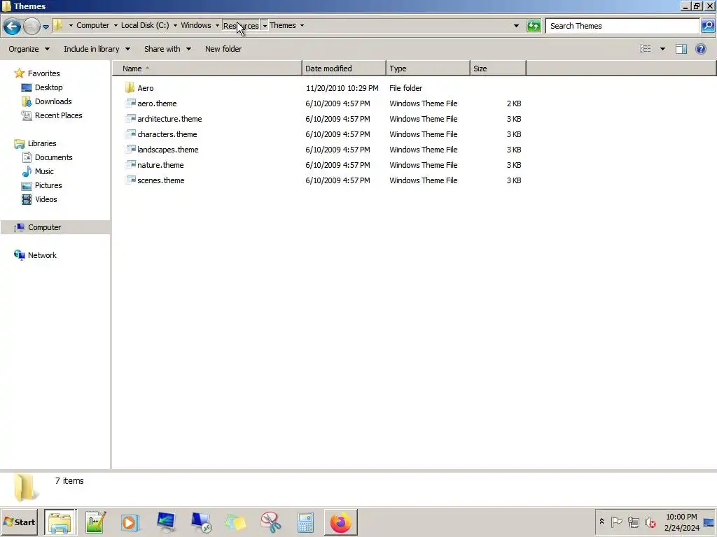Screen dimensions: 717x537
Task: Select the nature.theme file
Action: 160,165
